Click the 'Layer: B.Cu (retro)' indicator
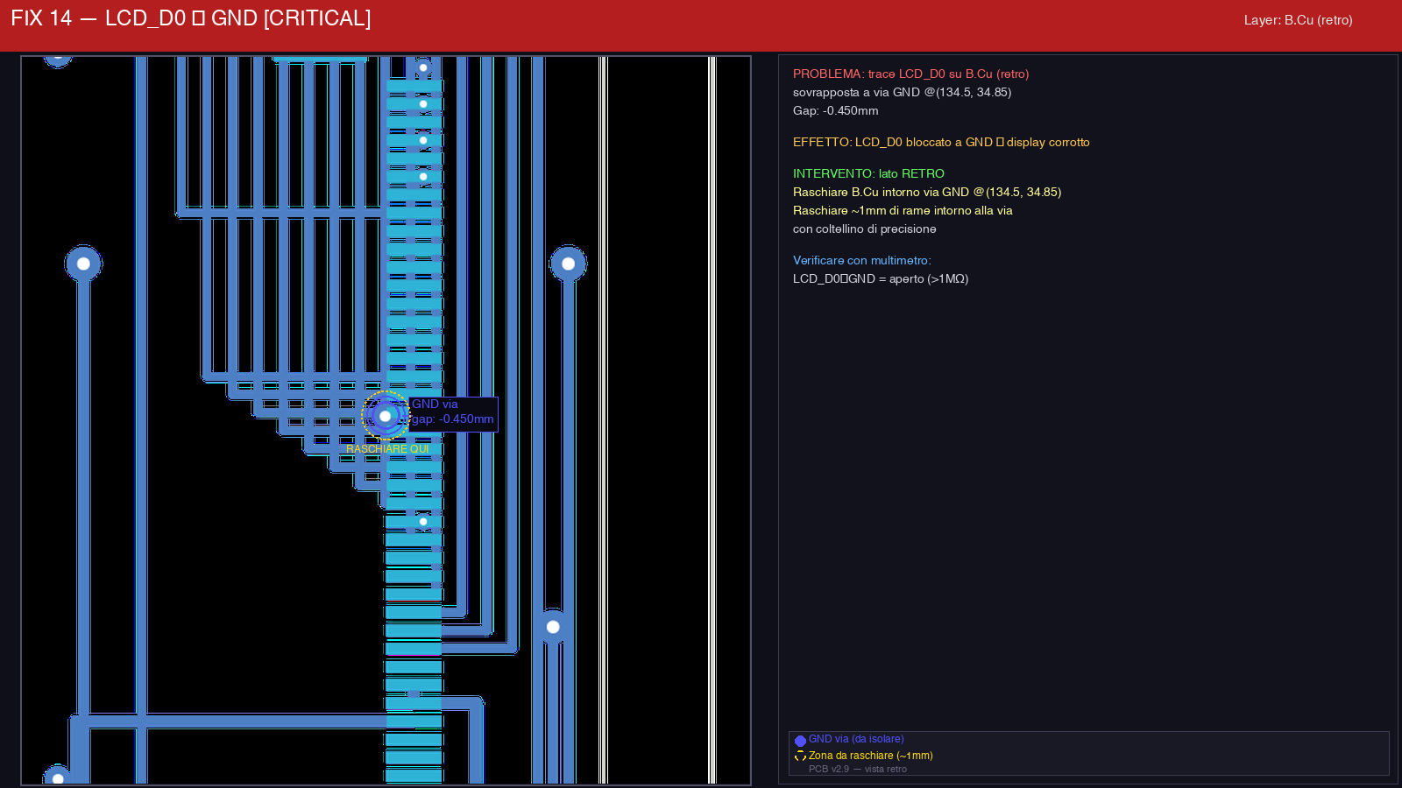 [1298, 20]
